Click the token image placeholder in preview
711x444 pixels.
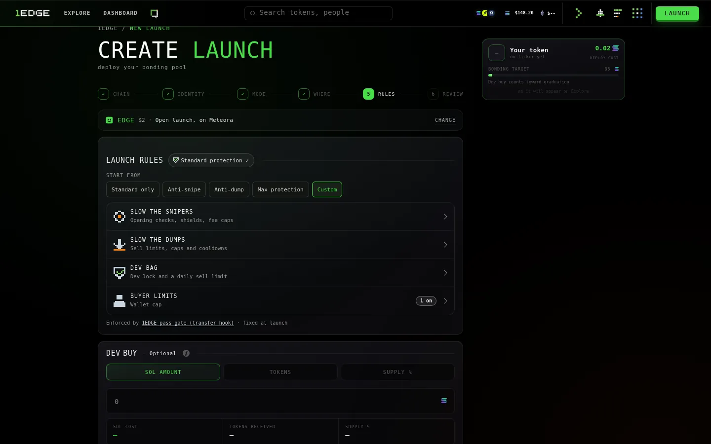point(497,53)
